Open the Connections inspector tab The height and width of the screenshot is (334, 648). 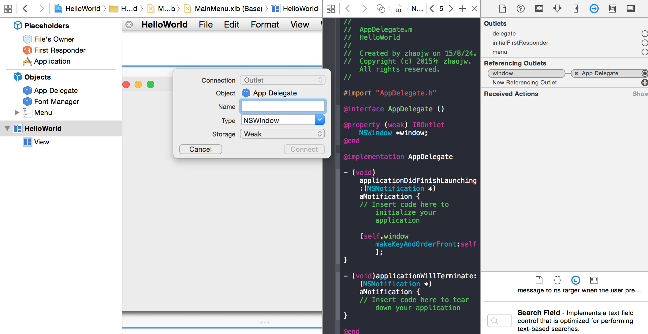pos(594,9)
